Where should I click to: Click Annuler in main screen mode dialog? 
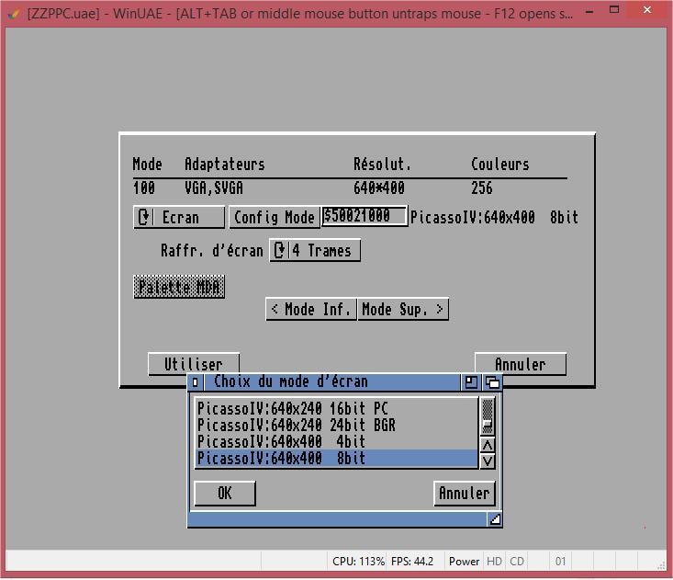(x=521, y=364)
